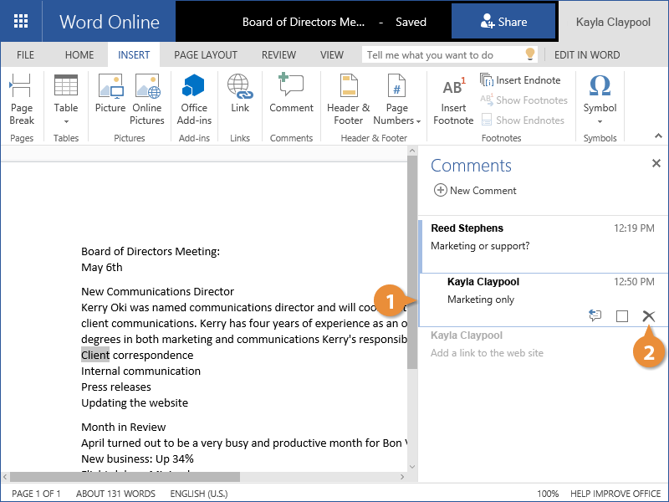Click the zoom level 100% in status bar
The height and width of the screenshot is (502, 669).
[x=548, y=494]
